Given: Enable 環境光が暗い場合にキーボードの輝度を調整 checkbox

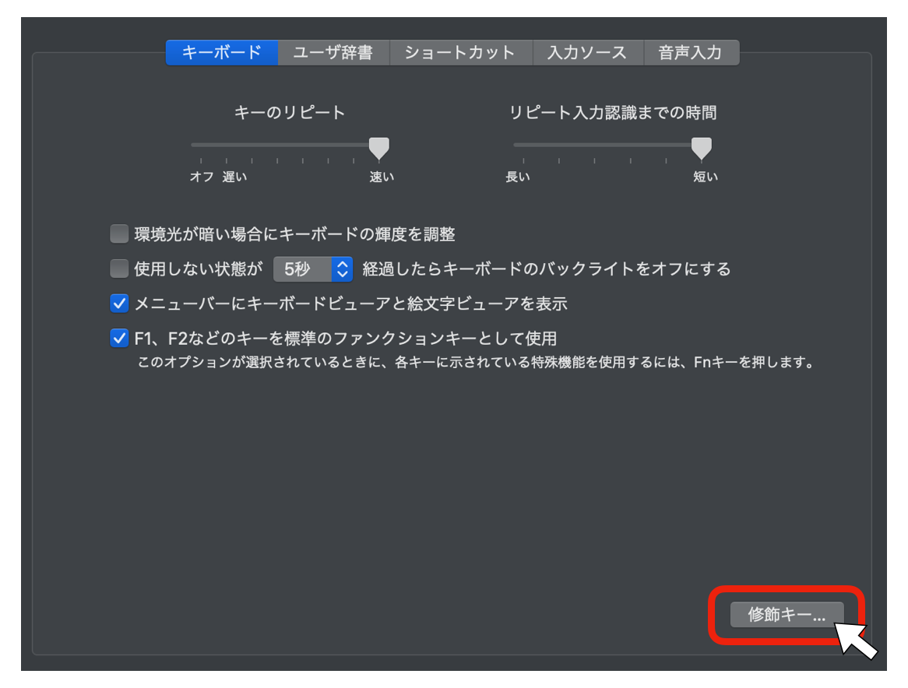Looking at the screenshot, I should [x=119, y=233].
